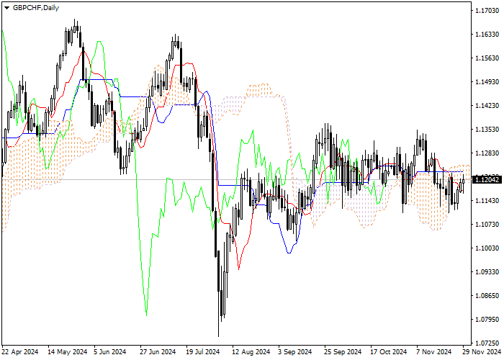
Task: Click the 1.13530 price scale label
Action: click(x=487, y=130)
